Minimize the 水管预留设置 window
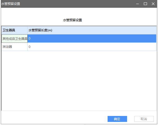 tap(137, 4)
